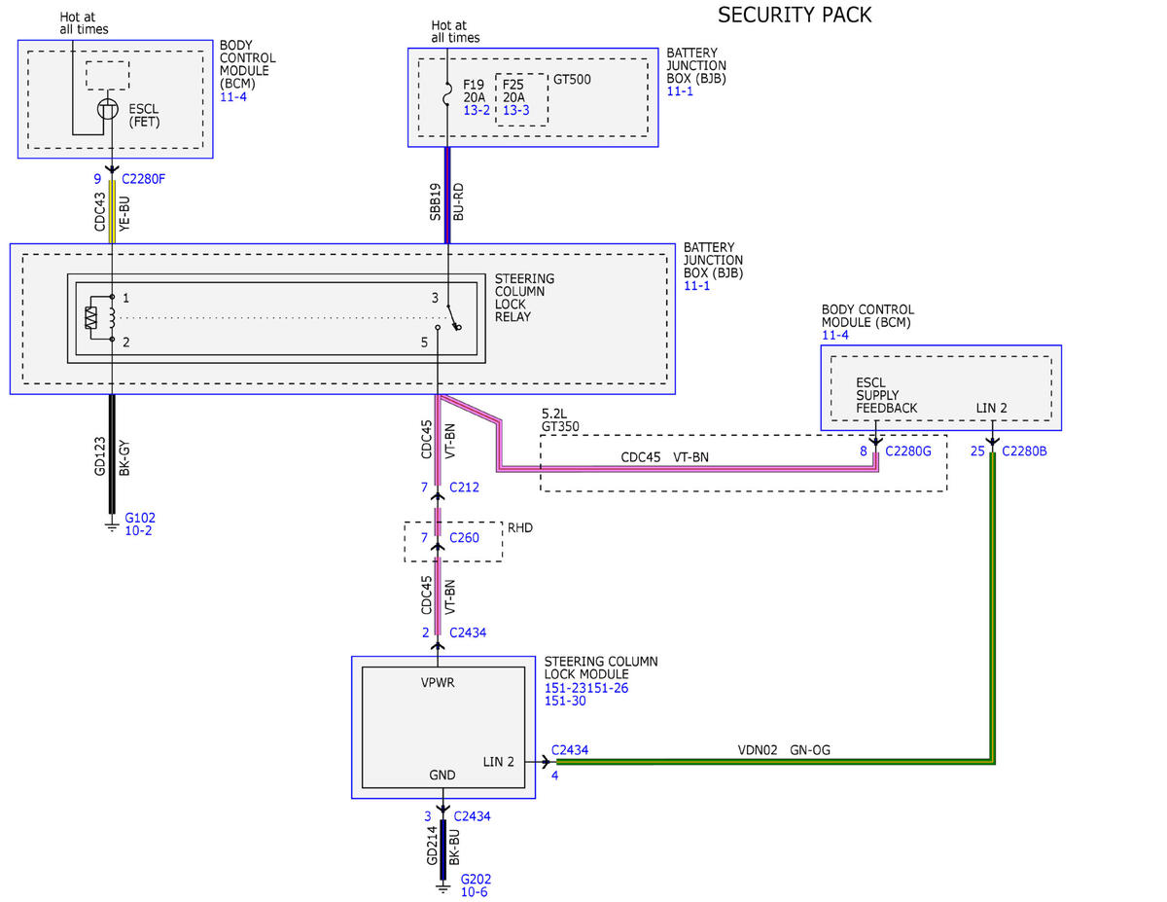Click the GND pin label

(x=442, y=776)
